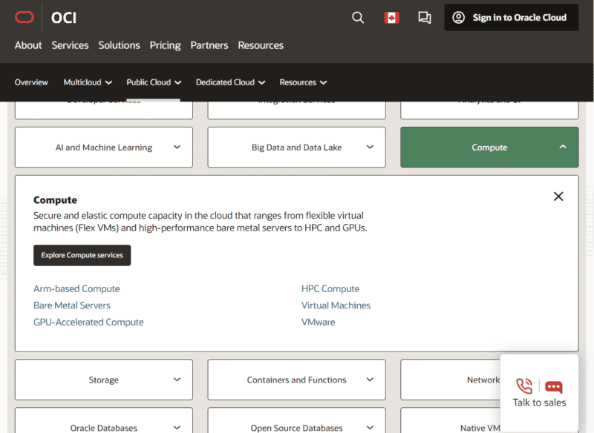The image size is (594, 433).
Task: Click Sign in to Oracle Cloud
Action: 511,17
